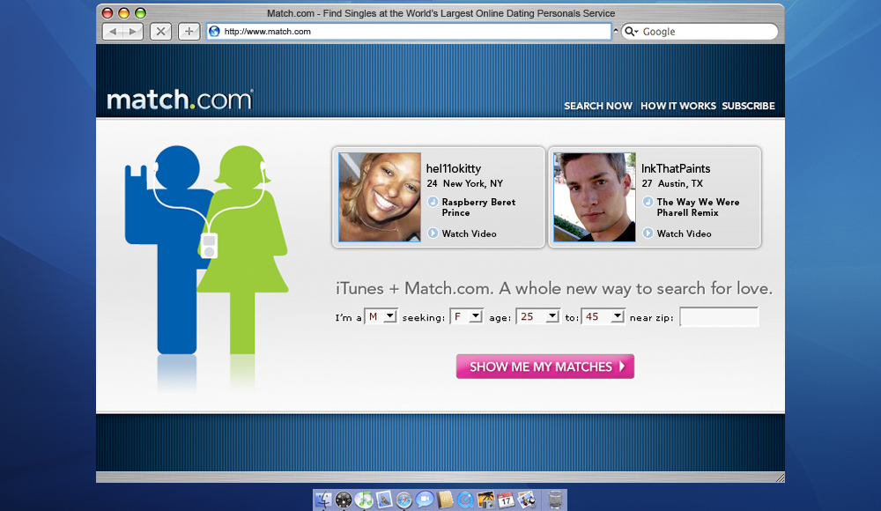Click SHOW ME MY MATCHES button
Screen dimensions: 881x511
tap(545, 367)
